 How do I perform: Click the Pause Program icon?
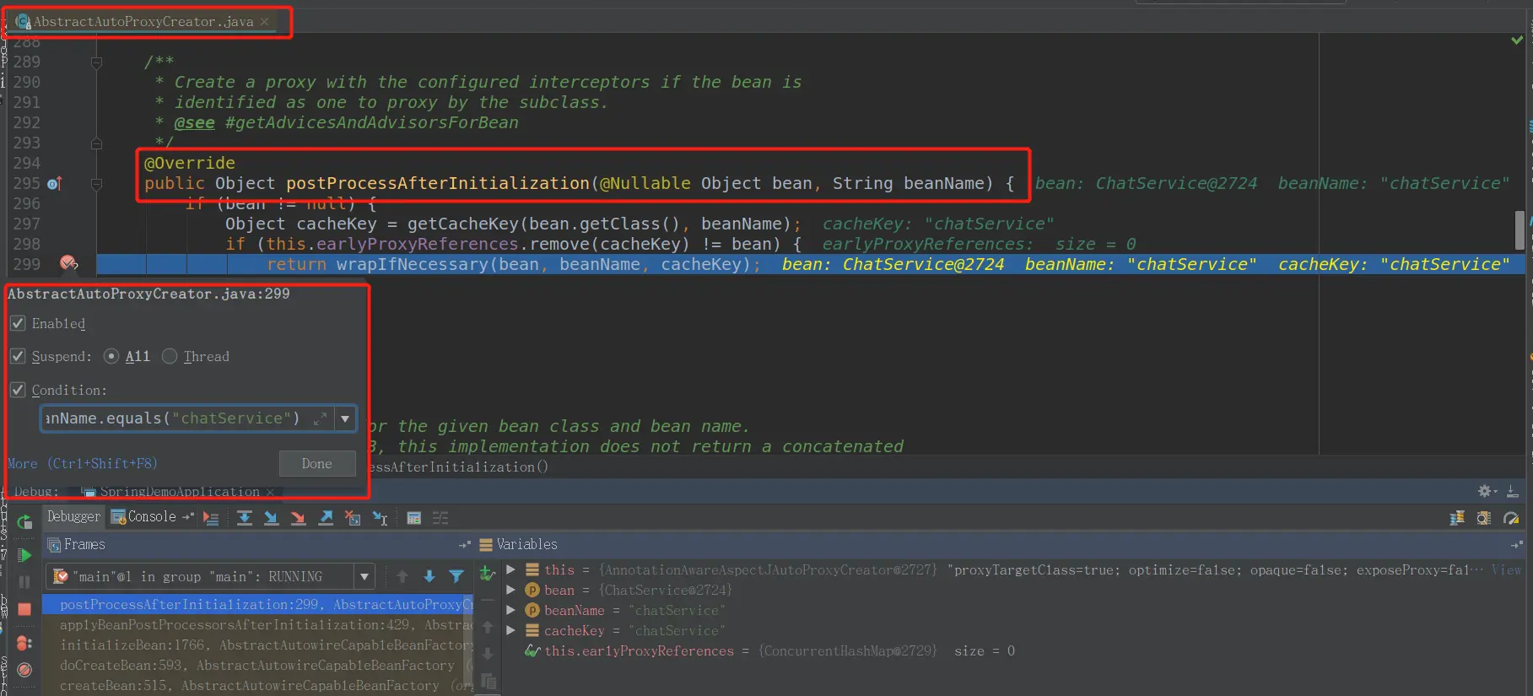click(24, 581)
